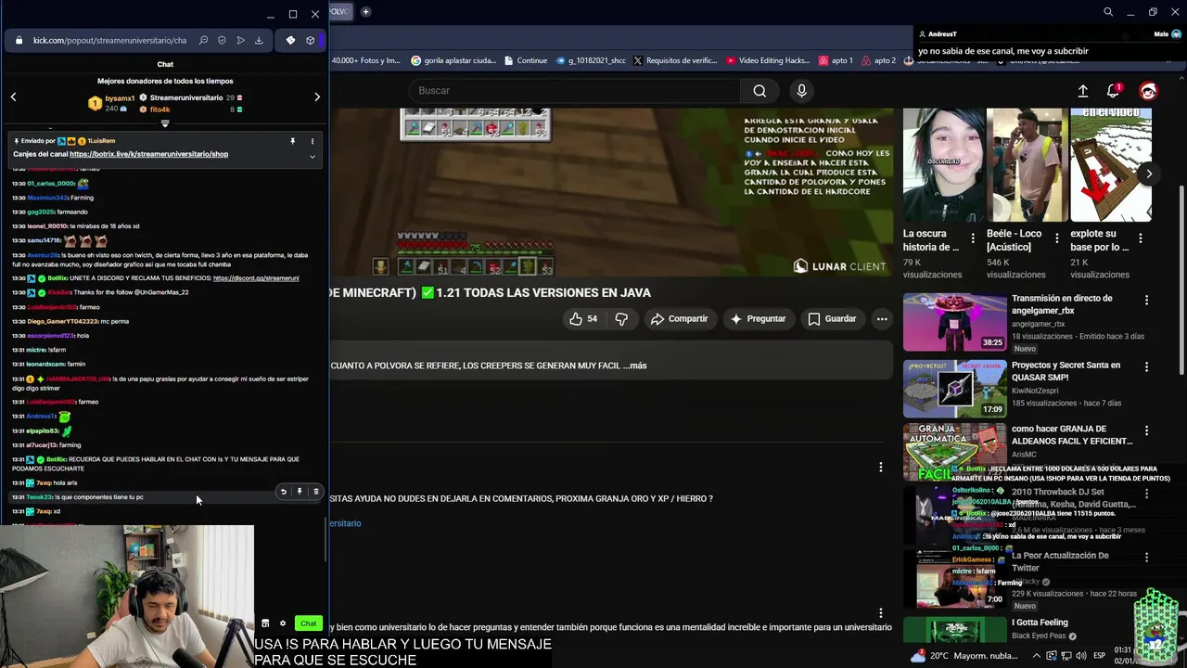The height and width of the screenshot is (668, 1187).
Task: Open new browser tab with plus button
Action: [x=365, y=11]
